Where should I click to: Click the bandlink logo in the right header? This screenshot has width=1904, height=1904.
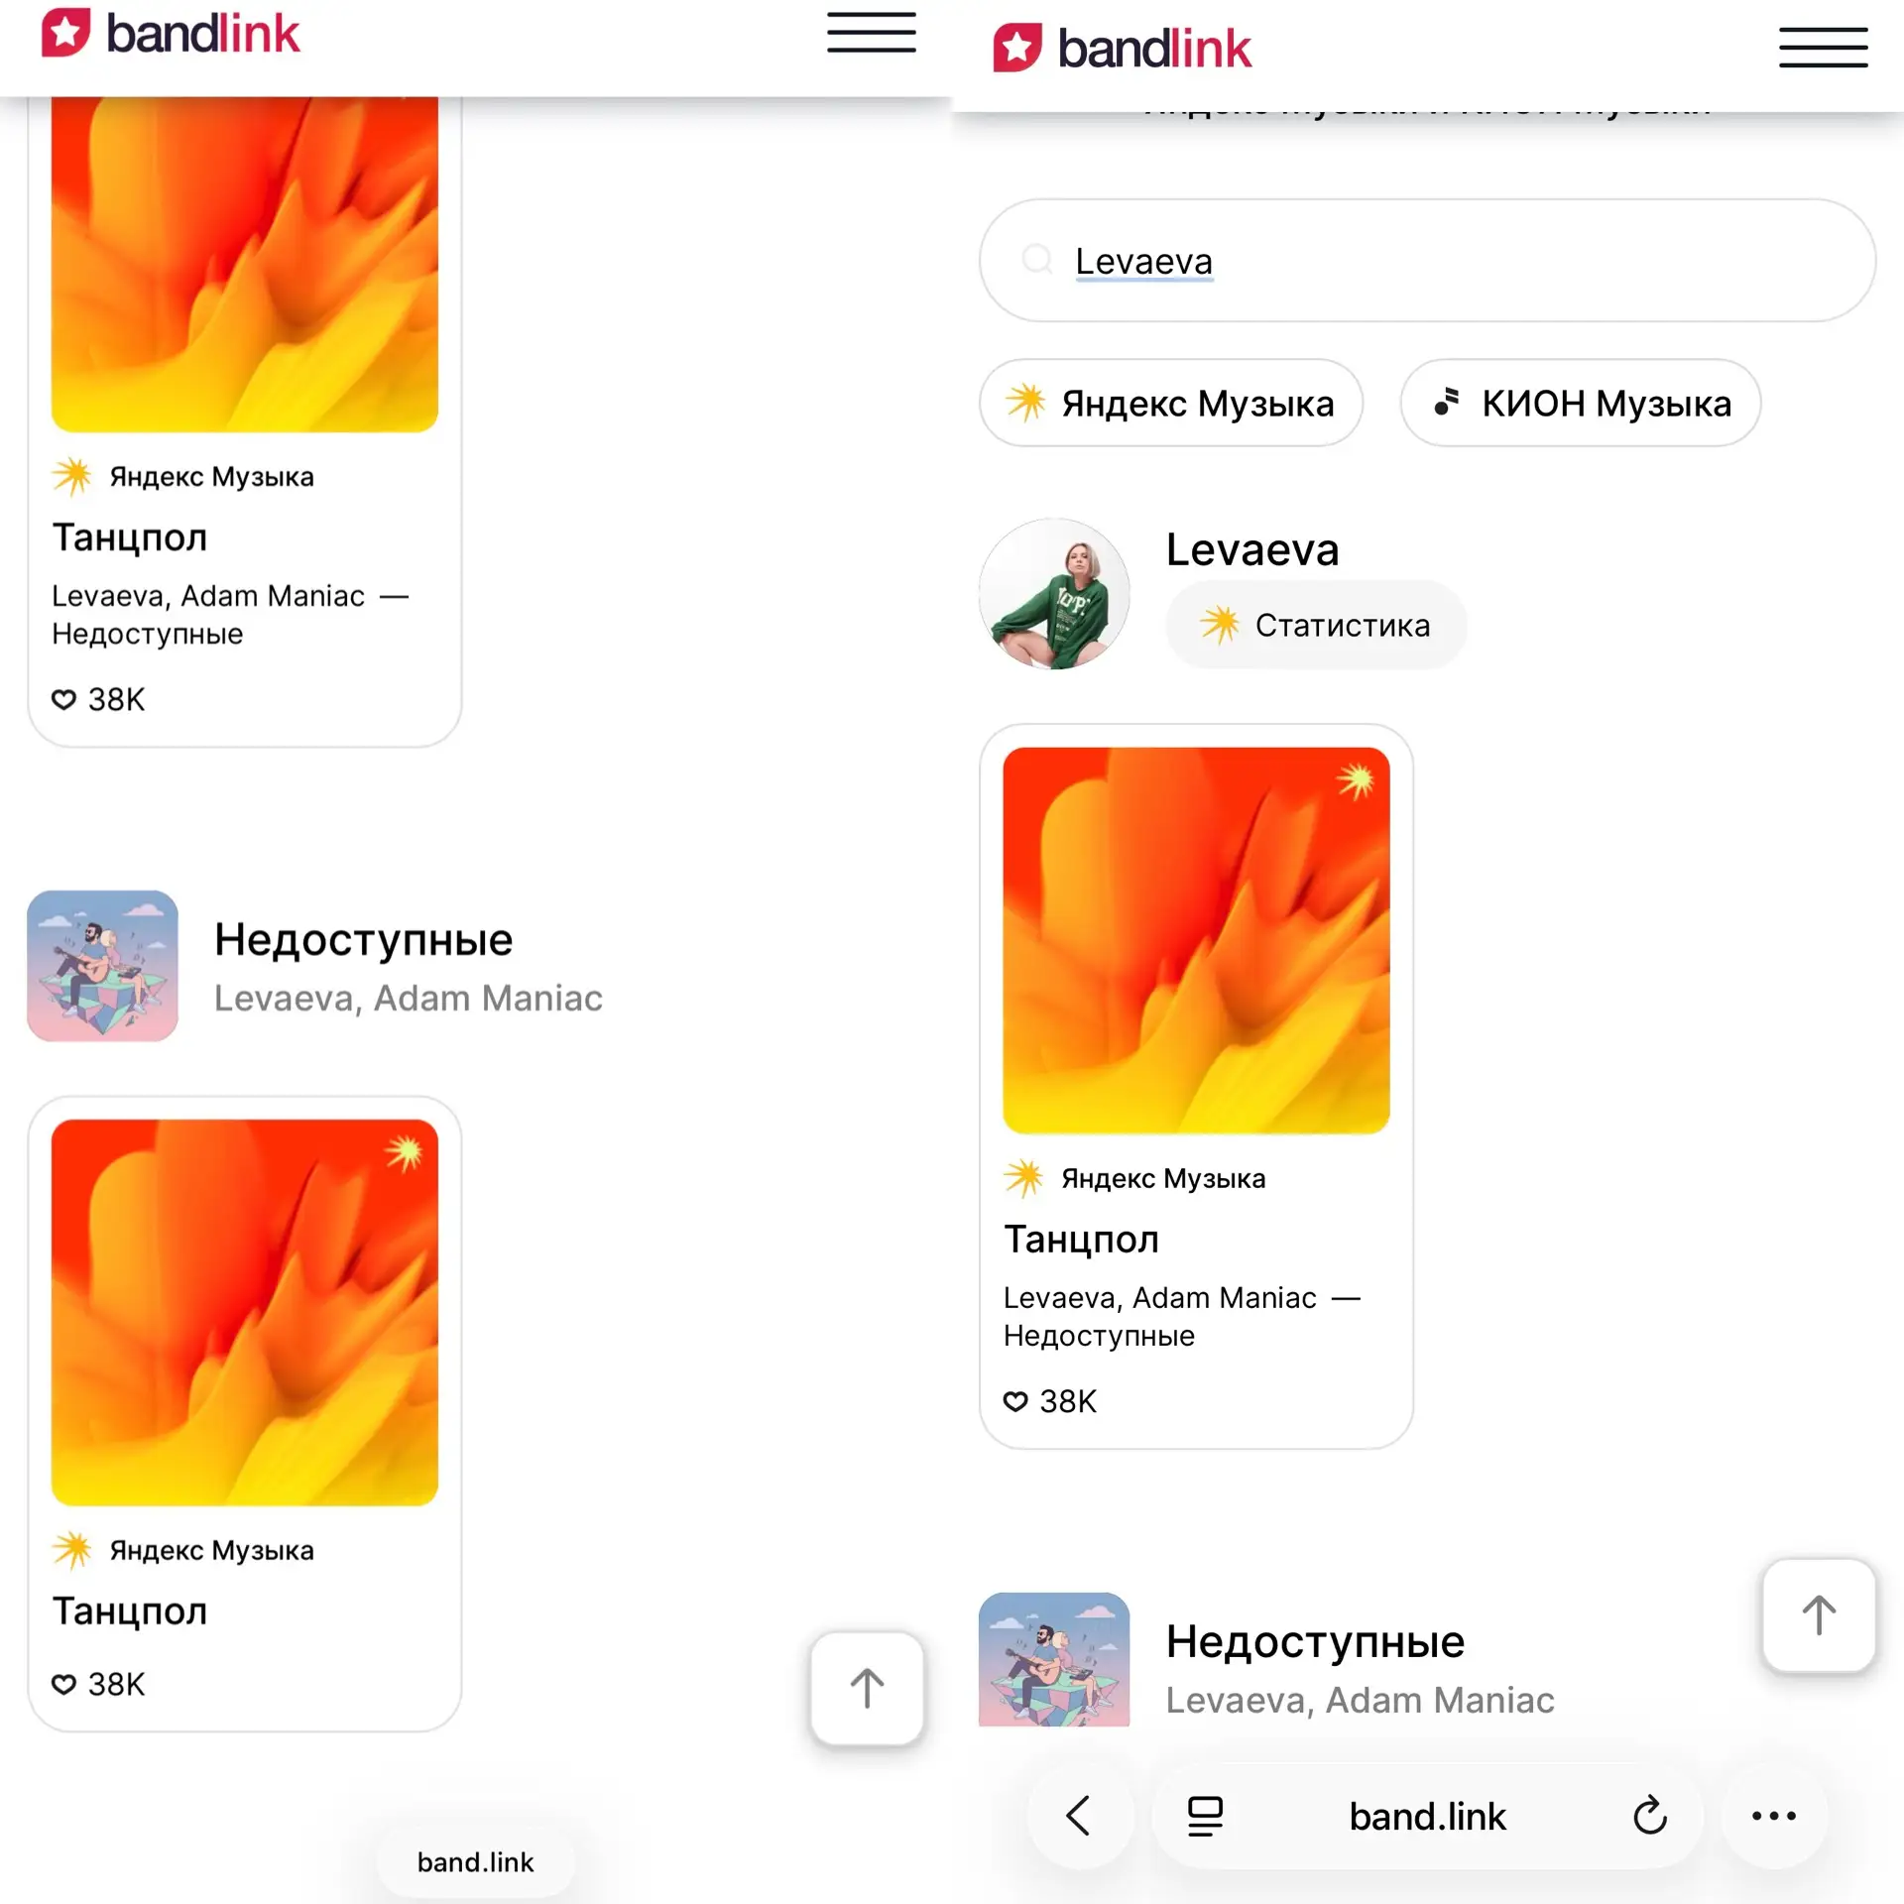pos(1122,49)
